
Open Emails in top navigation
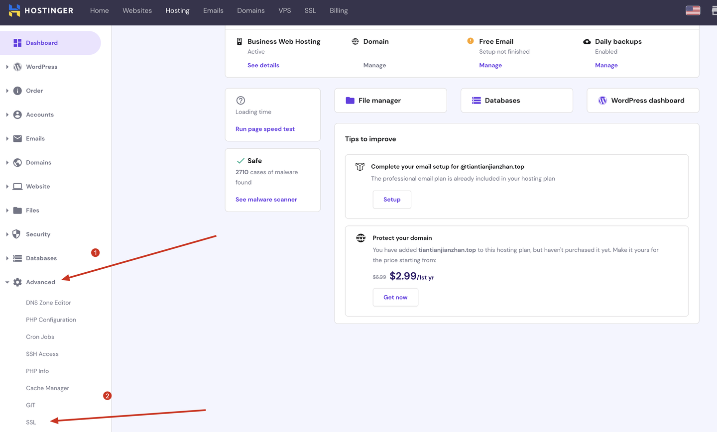(x=213, y=10)
